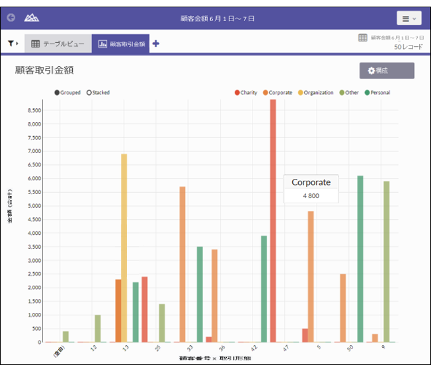Click the yellow Organization bar at 13

[124, 248]
